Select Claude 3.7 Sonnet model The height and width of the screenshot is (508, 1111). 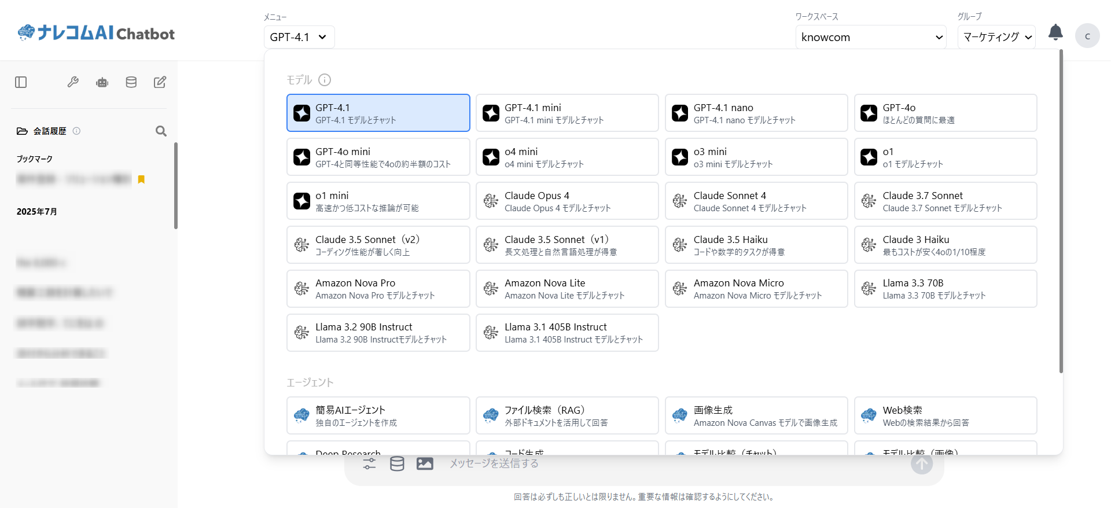tap(946, 201)
